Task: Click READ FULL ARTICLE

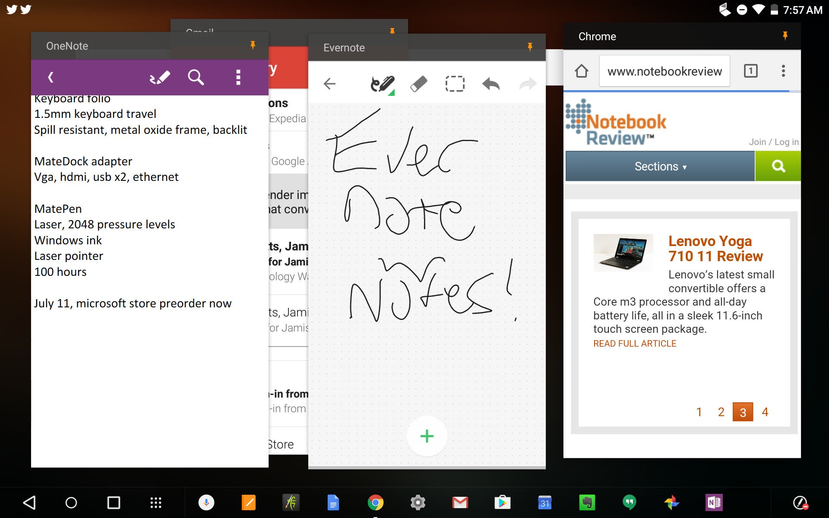Action: pos(635,344)
